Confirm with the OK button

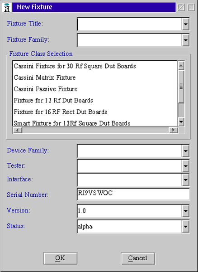(x=61, y=258)
